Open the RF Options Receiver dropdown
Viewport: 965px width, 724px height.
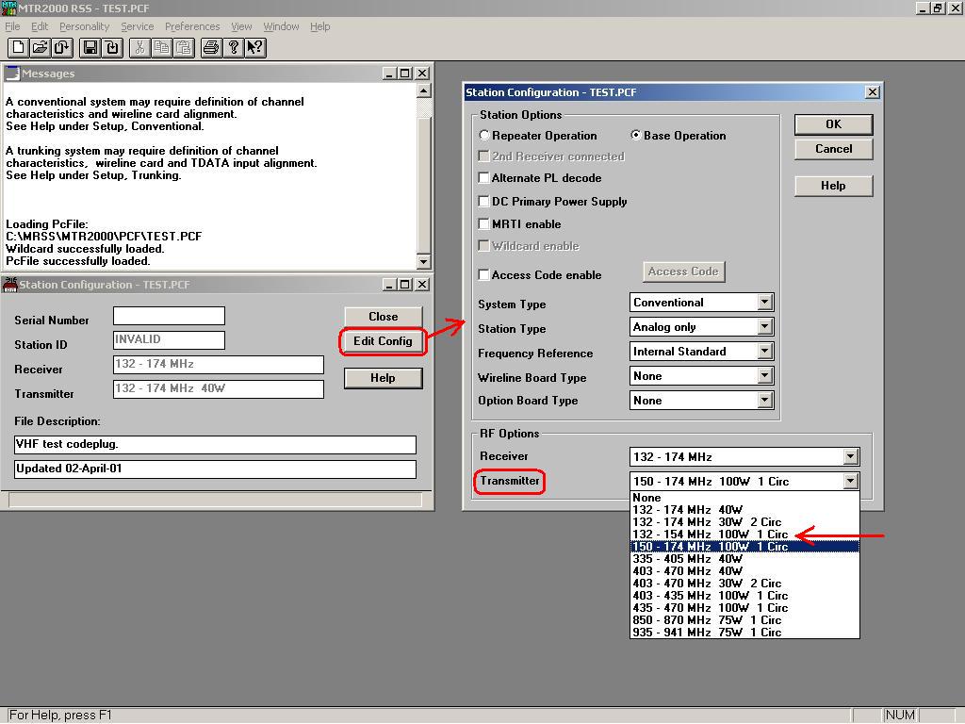[851, 457]
